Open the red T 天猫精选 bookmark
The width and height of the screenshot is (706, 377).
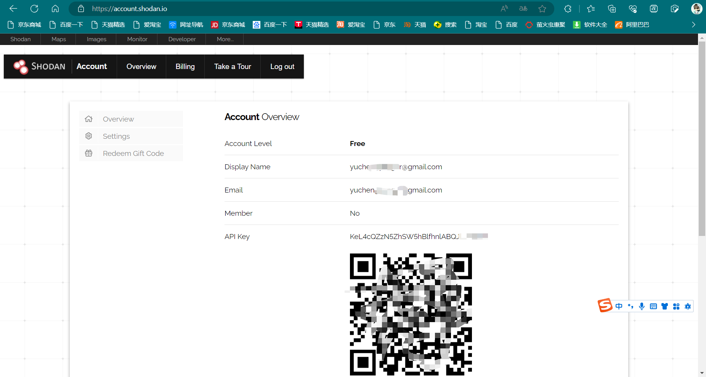pyautogui.click(x=312, y=25)
